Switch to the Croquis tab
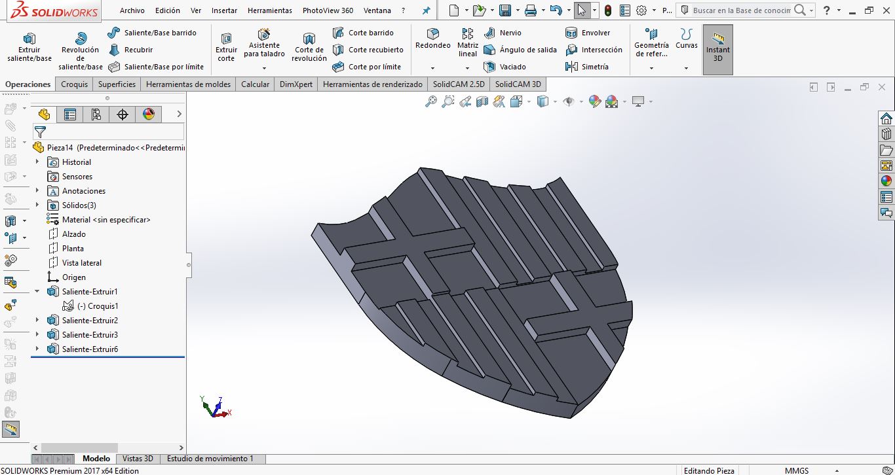895x475 pixels. [x=74, y=84]
